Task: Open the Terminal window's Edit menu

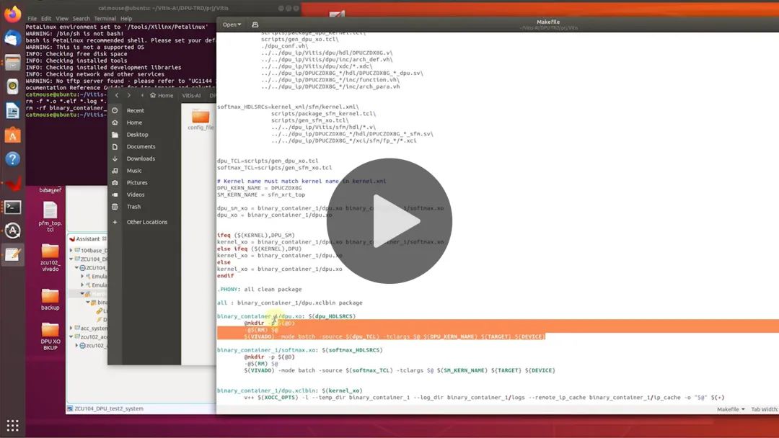Action: (x=46, y=18)
